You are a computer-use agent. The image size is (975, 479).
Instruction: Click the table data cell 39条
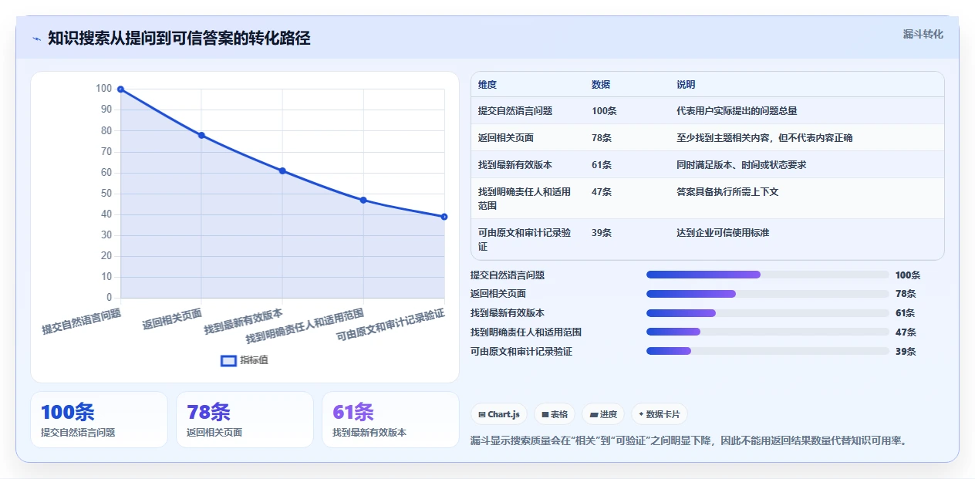pyautogui.click(x=602, y=232)
